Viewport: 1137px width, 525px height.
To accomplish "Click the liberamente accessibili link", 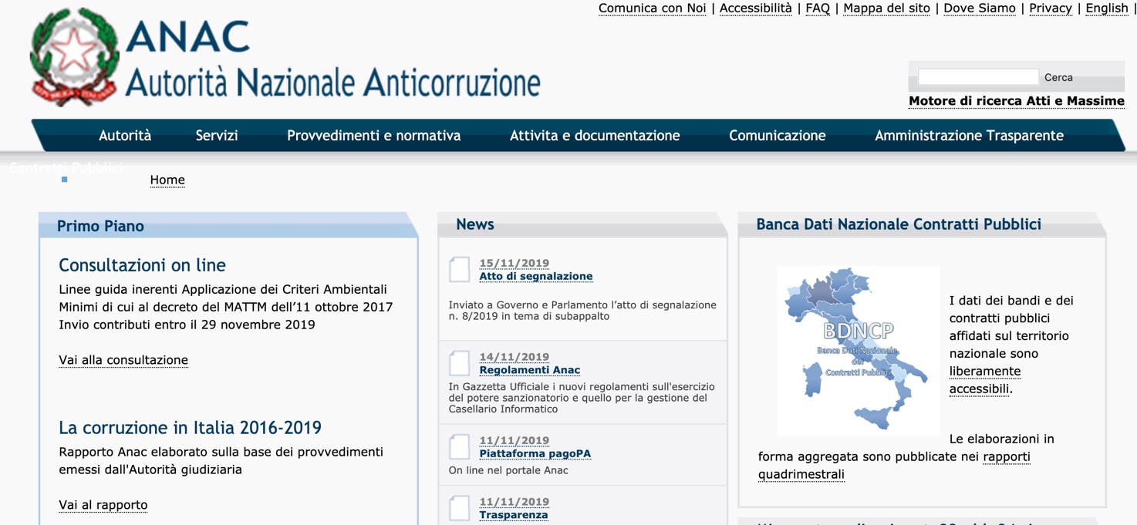I will click(x=985, y=380).
